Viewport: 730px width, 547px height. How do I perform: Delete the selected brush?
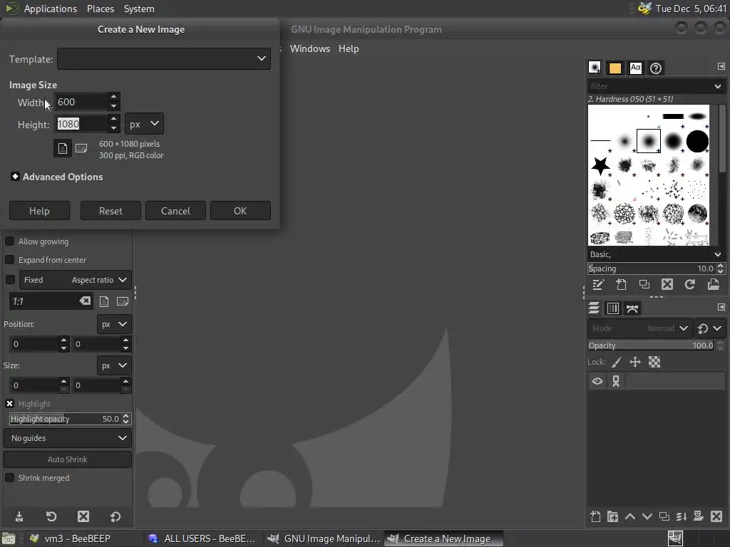[x=667, y=284]
